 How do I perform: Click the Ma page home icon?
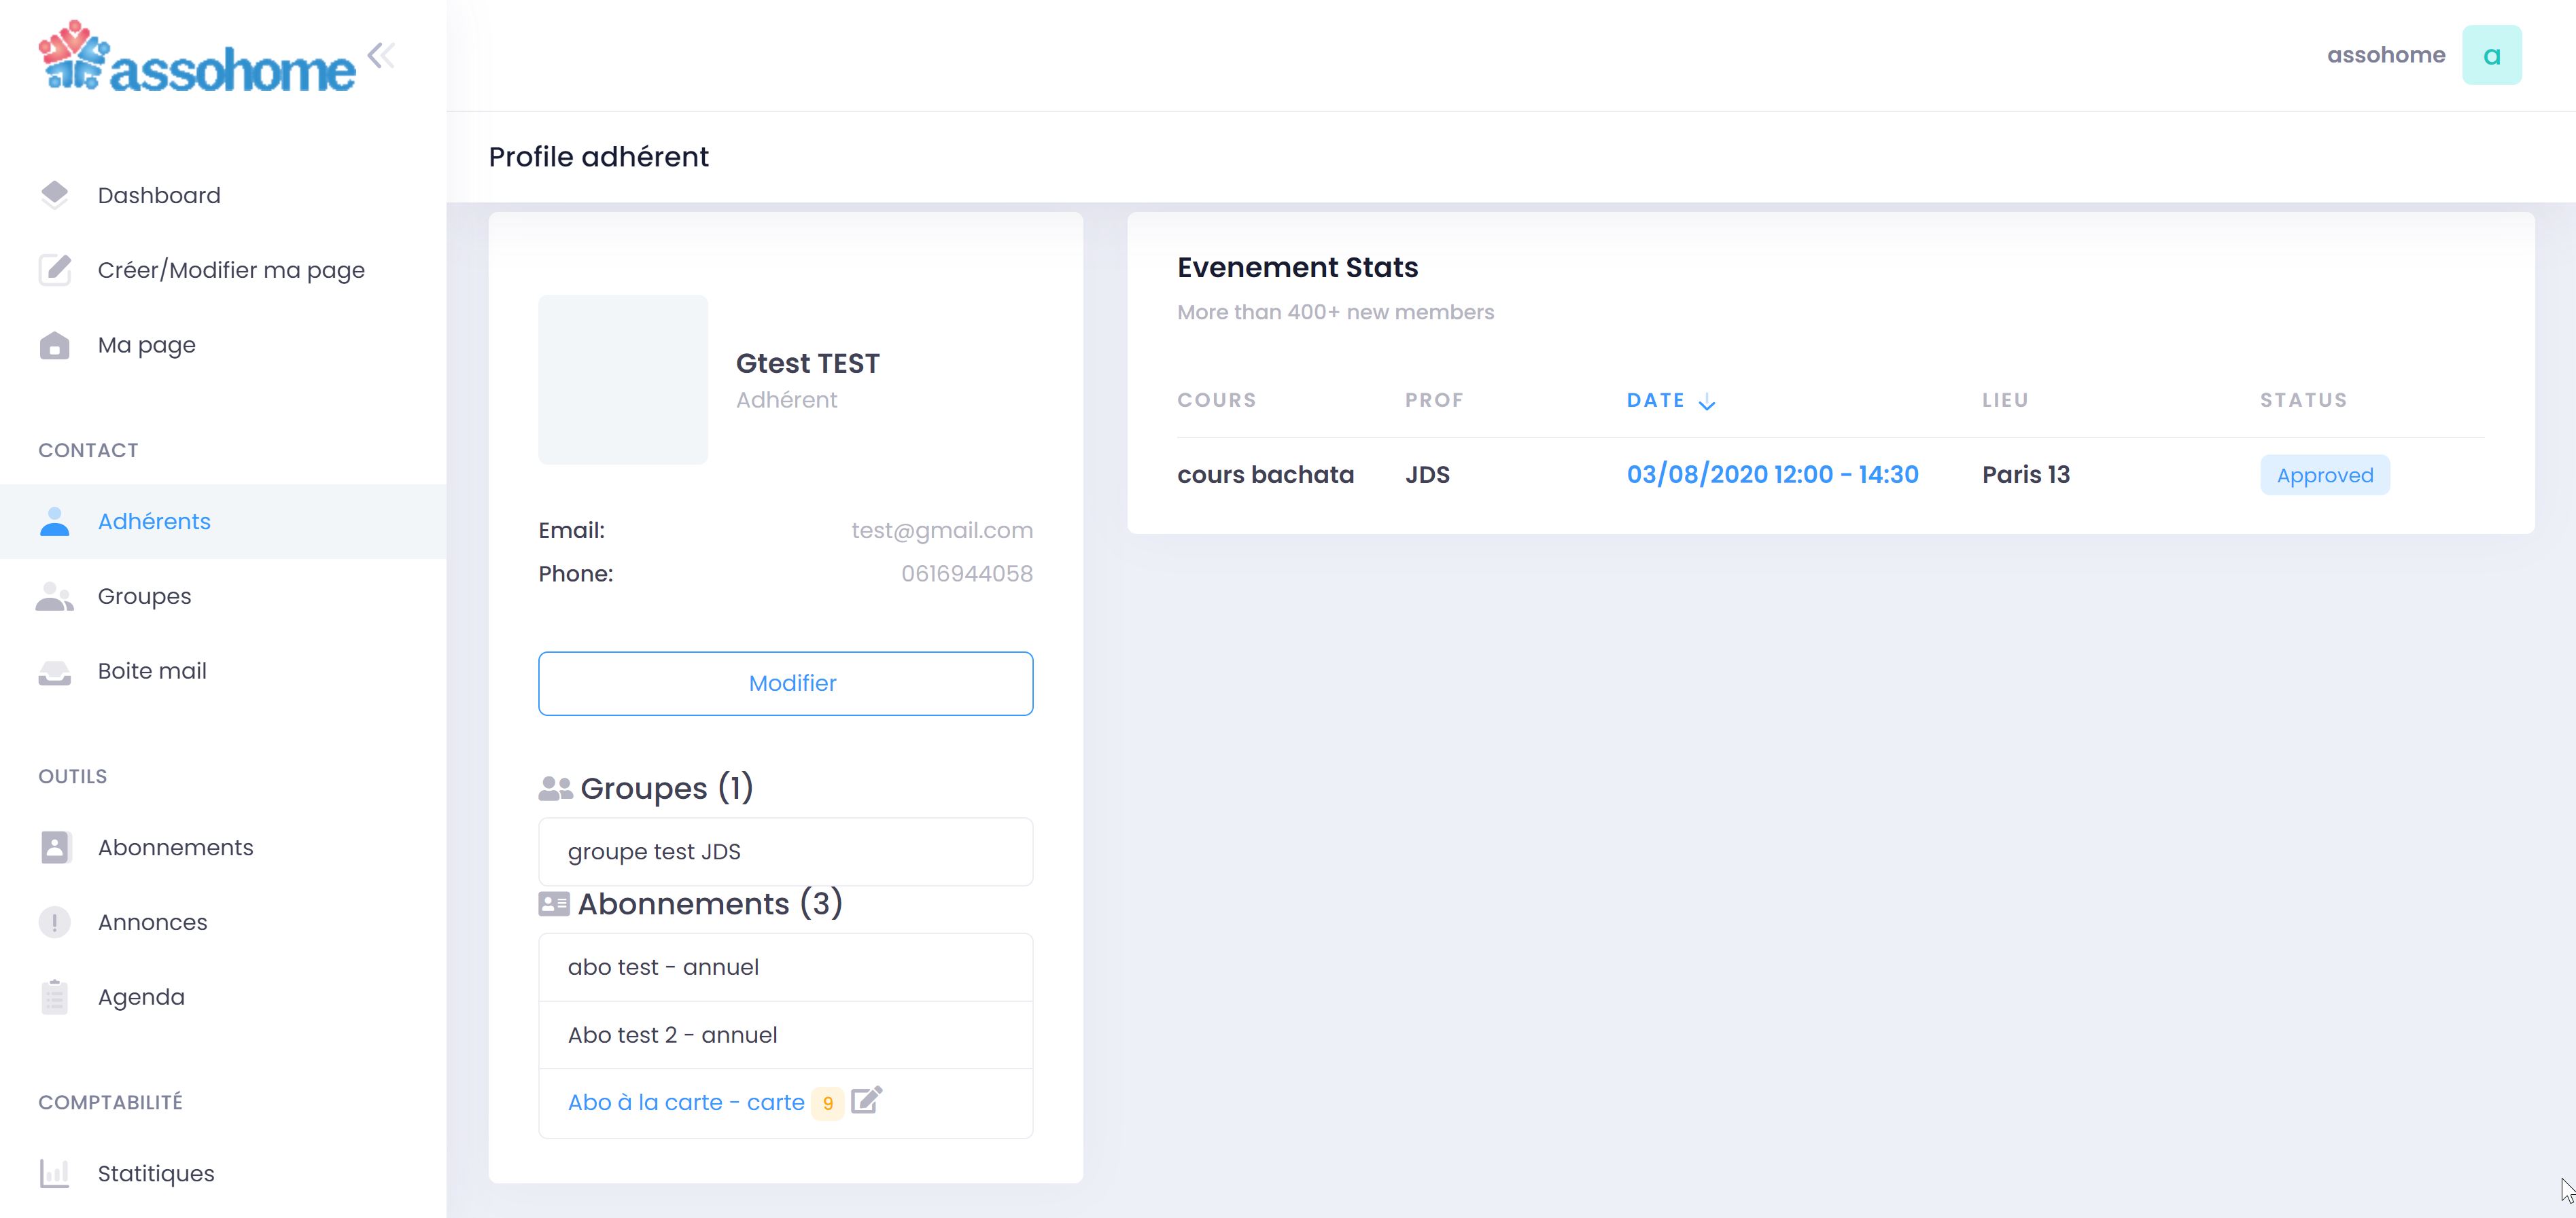coord(54,346)
